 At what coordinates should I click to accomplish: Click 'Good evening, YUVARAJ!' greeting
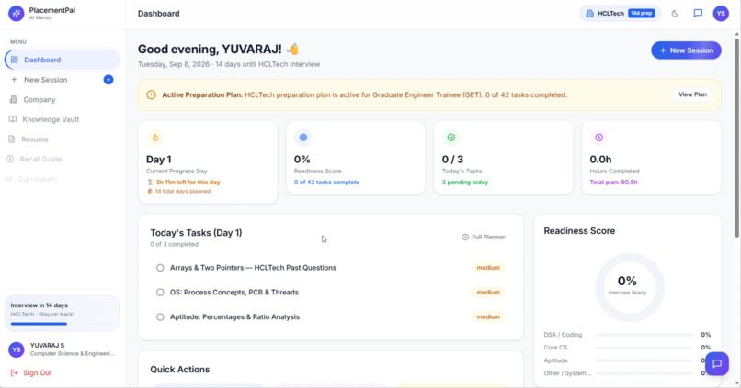click(210, 49)
